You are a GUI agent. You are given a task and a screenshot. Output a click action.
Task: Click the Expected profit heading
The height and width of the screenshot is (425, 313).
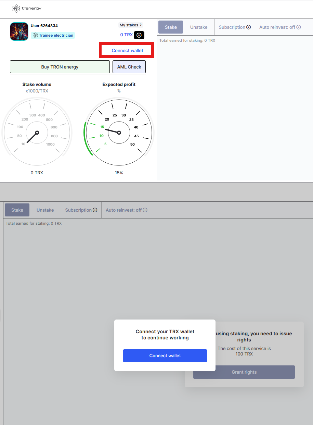coord(119,84)
